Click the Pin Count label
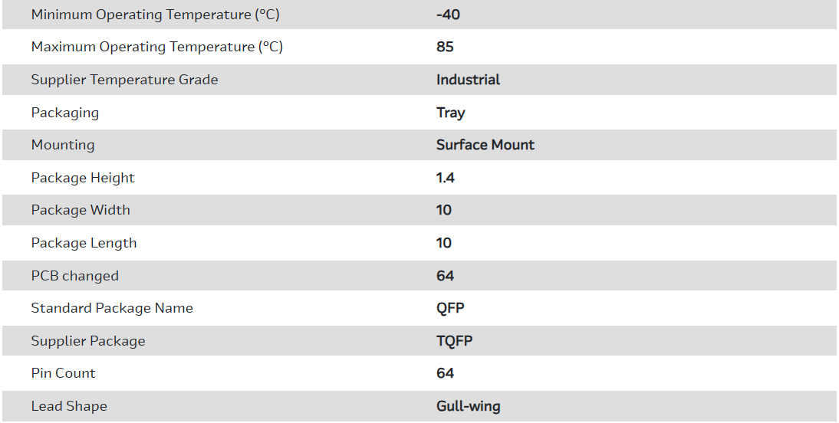Image resolution: width=839 pixels, height=423 pixels. [x=63, y=373]
